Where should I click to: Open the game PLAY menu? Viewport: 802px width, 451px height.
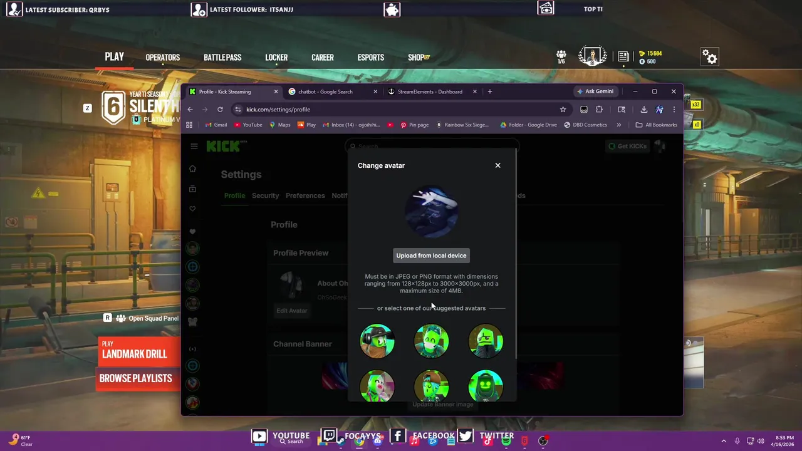[x=114, y=57]
